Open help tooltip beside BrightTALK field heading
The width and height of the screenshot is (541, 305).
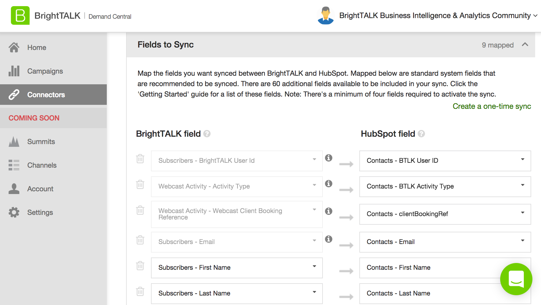click(x=207, y=134)
